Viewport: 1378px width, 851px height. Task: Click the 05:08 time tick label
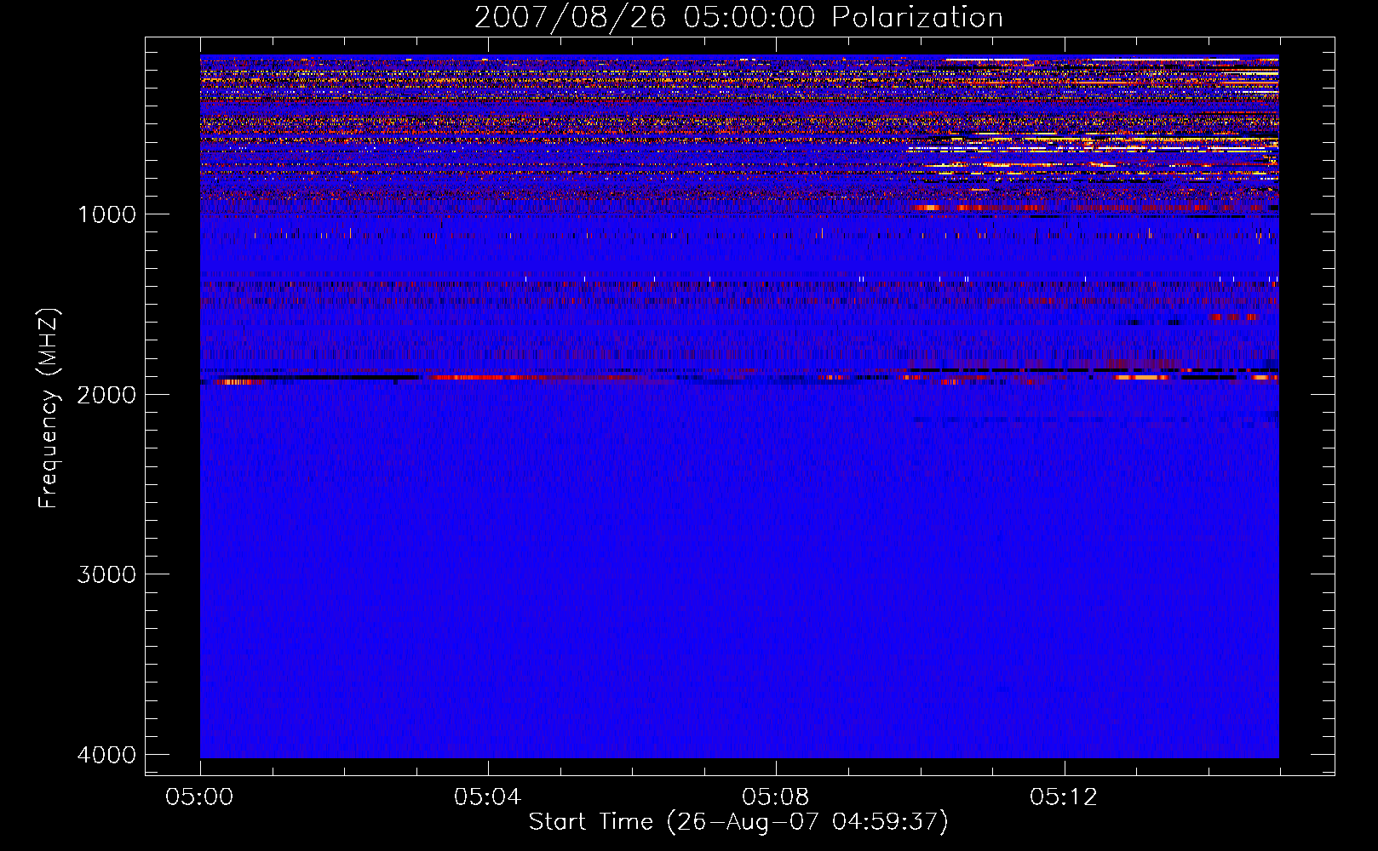coord(776,797)
